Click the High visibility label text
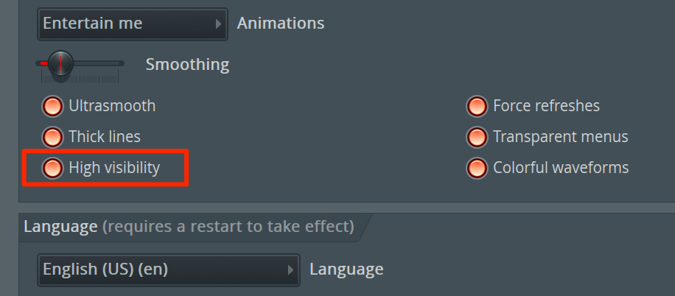675x296 pixels. click(x=114, y=168)
